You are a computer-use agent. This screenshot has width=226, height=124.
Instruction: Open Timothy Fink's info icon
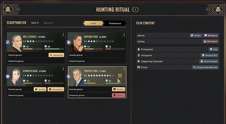click(x=124, y=69)
